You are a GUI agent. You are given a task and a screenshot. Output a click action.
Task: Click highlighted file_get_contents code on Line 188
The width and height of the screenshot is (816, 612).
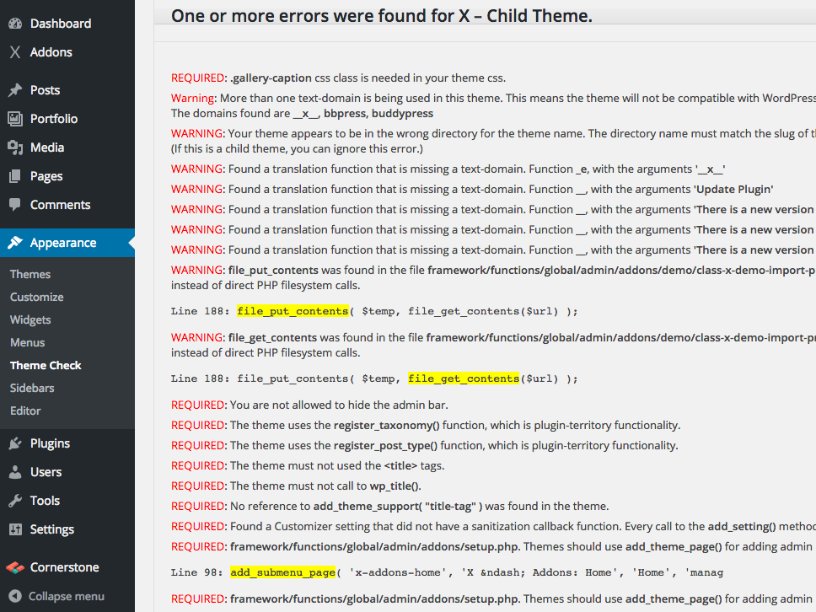coord(464,378)
